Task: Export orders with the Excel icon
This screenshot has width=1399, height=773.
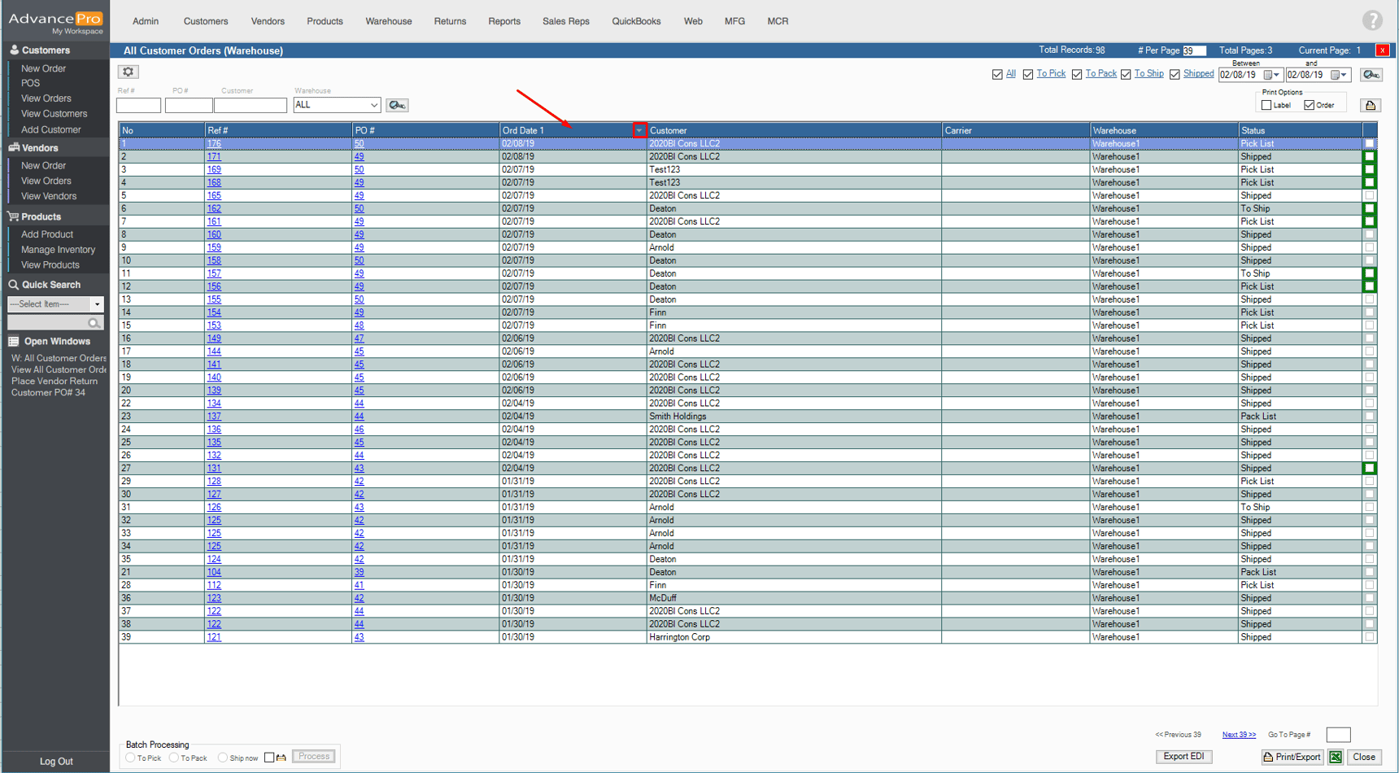Action: click(x=1336, y=757)
